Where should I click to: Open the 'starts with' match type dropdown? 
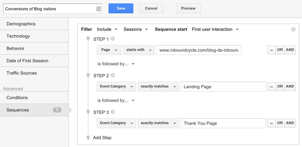click(139, 50)
